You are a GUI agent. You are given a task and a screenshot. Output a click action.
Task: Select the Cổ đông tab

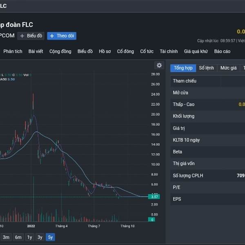coord(125,51)
